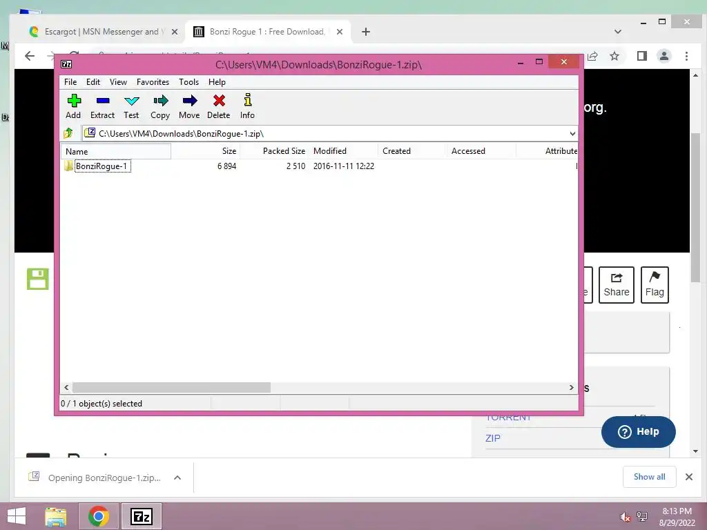Click the 7z icon in title bar

[66, 64]
